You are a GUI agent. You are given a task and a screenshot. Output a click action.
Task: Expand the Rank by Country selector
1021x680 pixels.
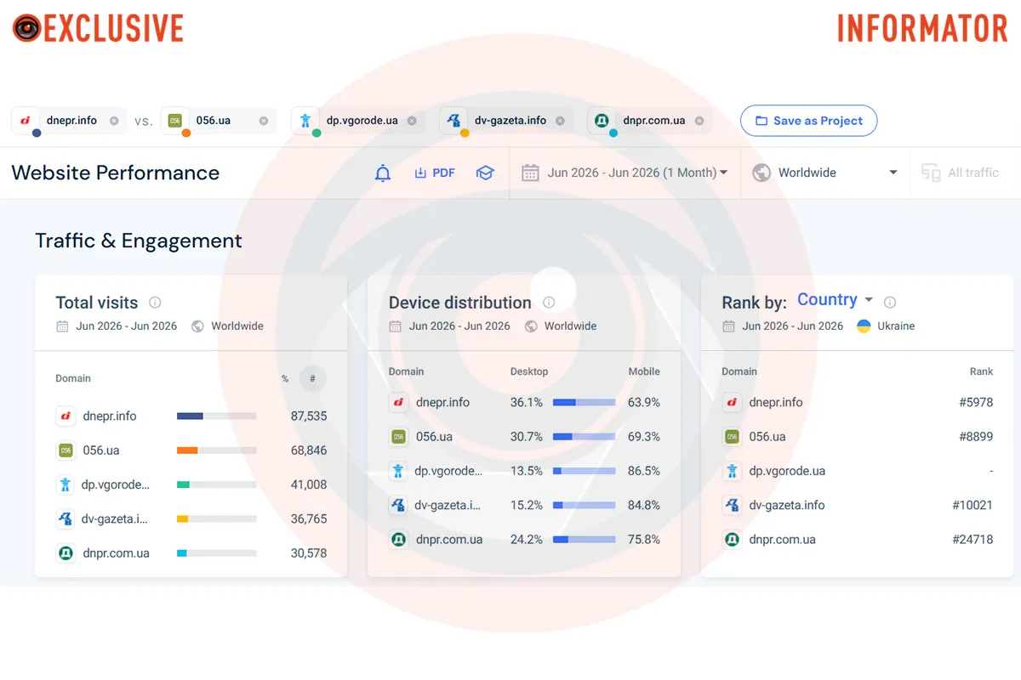(835, 299)
